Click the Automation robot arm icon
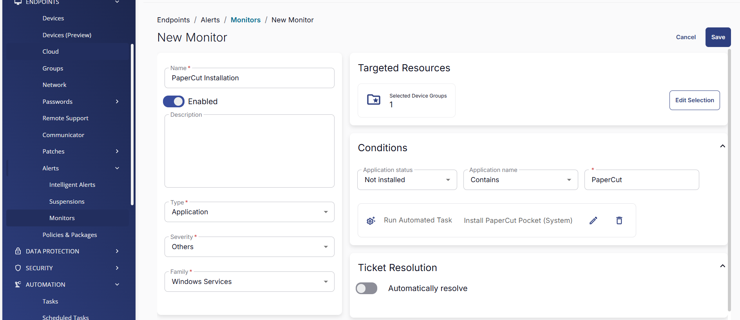The height and width of the screenshot is (320, 740). [x=18, y=284]
